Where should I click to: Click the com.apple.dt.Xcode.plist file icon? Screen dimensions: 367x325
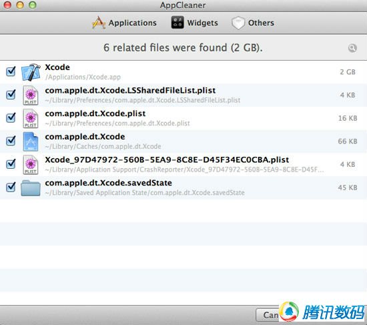[x=31, y=119]
